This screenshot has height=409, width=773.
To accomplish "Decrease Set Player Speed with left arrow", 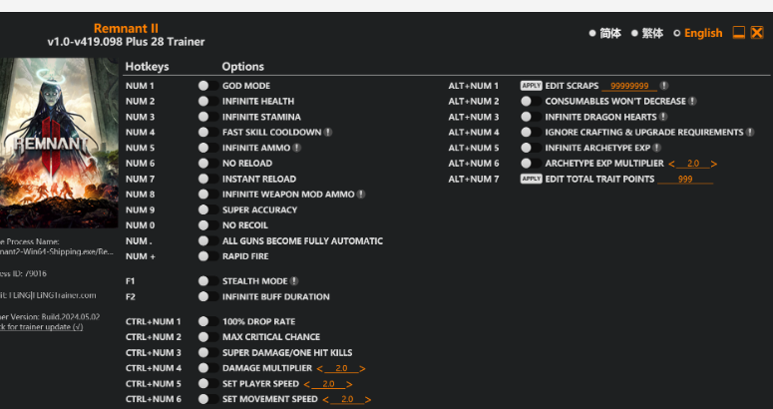I will click(x=305, y=384).
